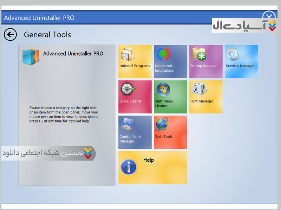
Task: Go back using the back arrow
Action: point(11,35)
